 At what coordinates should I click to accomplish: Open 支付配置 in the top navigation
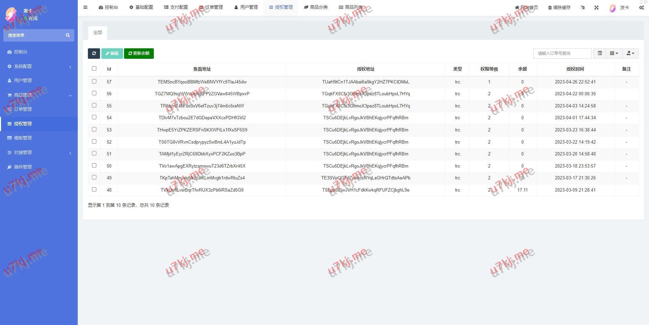click(176, 7)
